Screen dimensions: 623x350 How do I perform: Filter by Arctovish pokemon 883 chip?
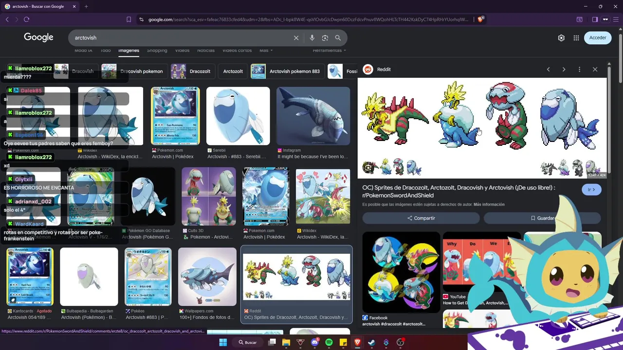pos(287,71)
